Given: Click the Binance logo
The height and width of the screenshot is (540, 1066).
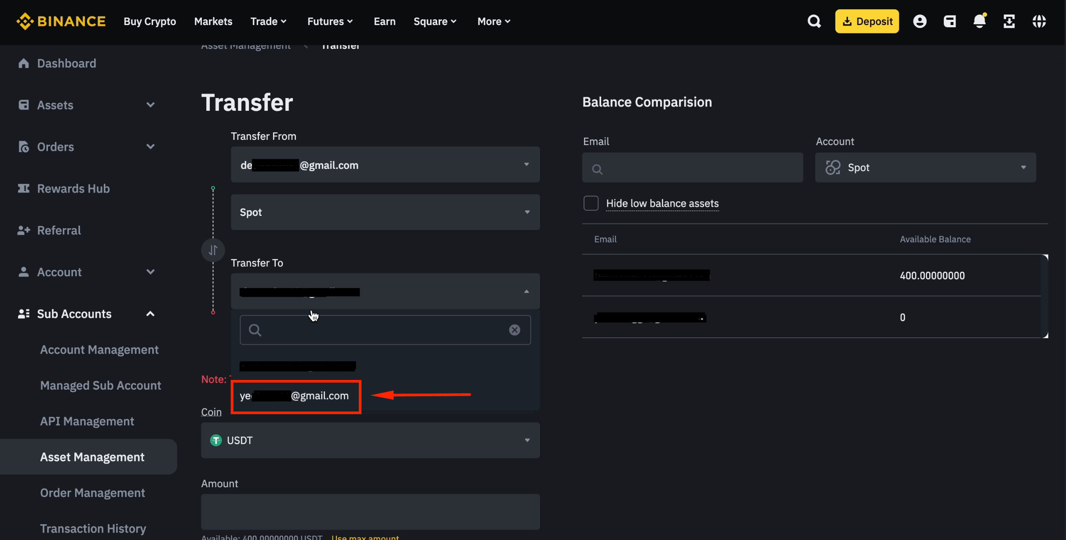Looking at the screenshot, I should click(61, 21).
